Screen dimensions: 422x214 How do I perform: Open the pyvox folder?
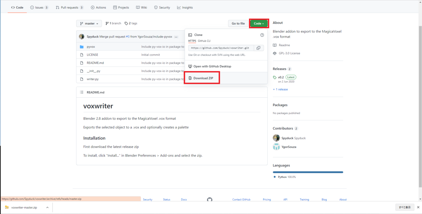[91, 47]
